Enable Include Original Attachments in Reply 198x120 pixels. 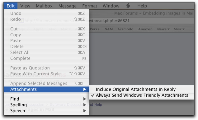coord(142,89)
